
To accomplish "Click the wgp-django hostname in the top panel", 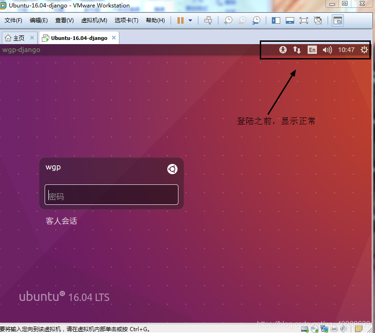I will click(x=21, y=50).
